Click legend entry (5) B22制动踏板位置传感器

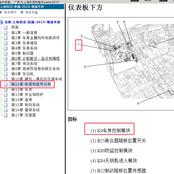click(x=118, y=171)
